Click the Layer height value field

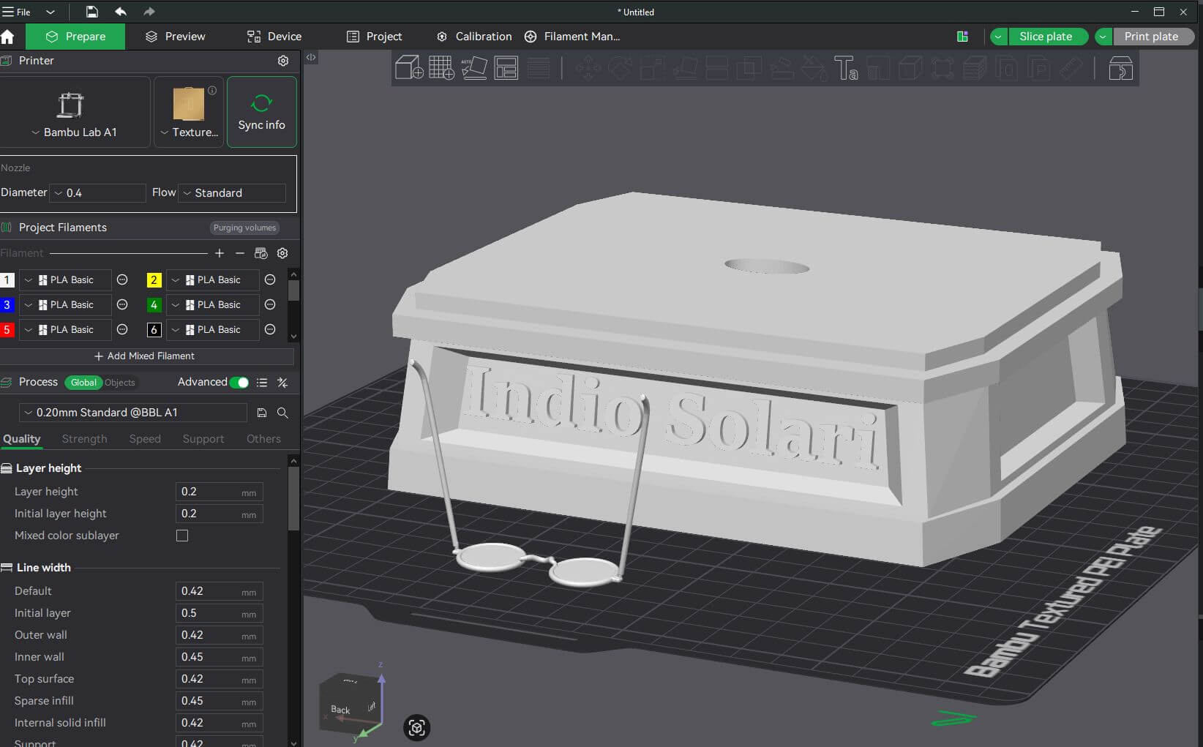[219, 492]
